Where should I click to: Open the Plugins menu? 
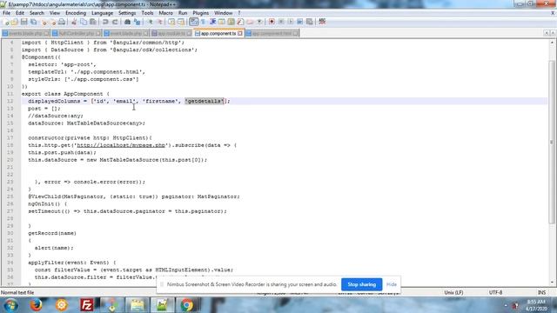click(201, 13)
